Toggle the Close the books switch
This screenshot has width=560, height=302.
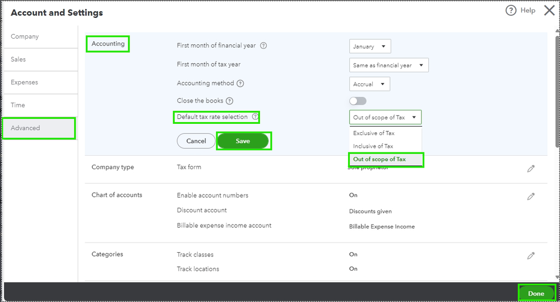point(358,101)
